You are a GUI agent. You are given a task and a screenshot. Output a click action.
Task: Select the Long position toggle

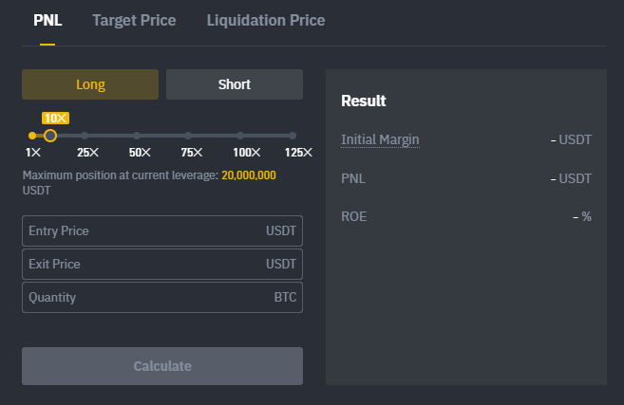(x=90, y=84)
